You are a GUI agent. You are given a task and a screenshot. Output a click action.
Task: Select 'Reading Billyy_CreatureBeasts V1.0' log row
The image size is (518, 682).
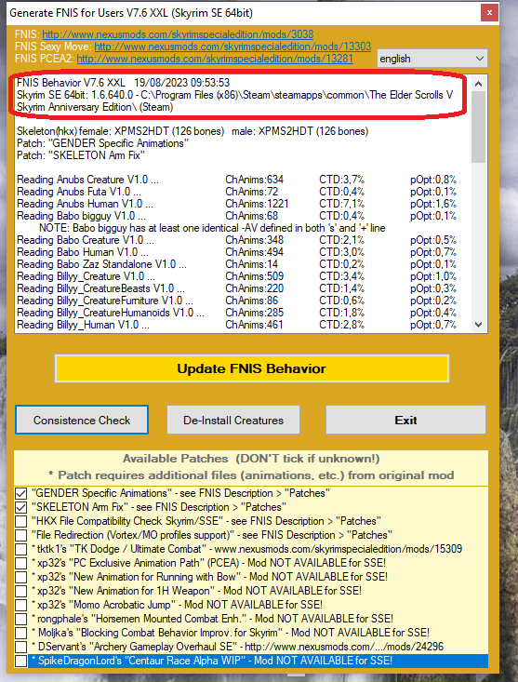click(x=237, y=288)
